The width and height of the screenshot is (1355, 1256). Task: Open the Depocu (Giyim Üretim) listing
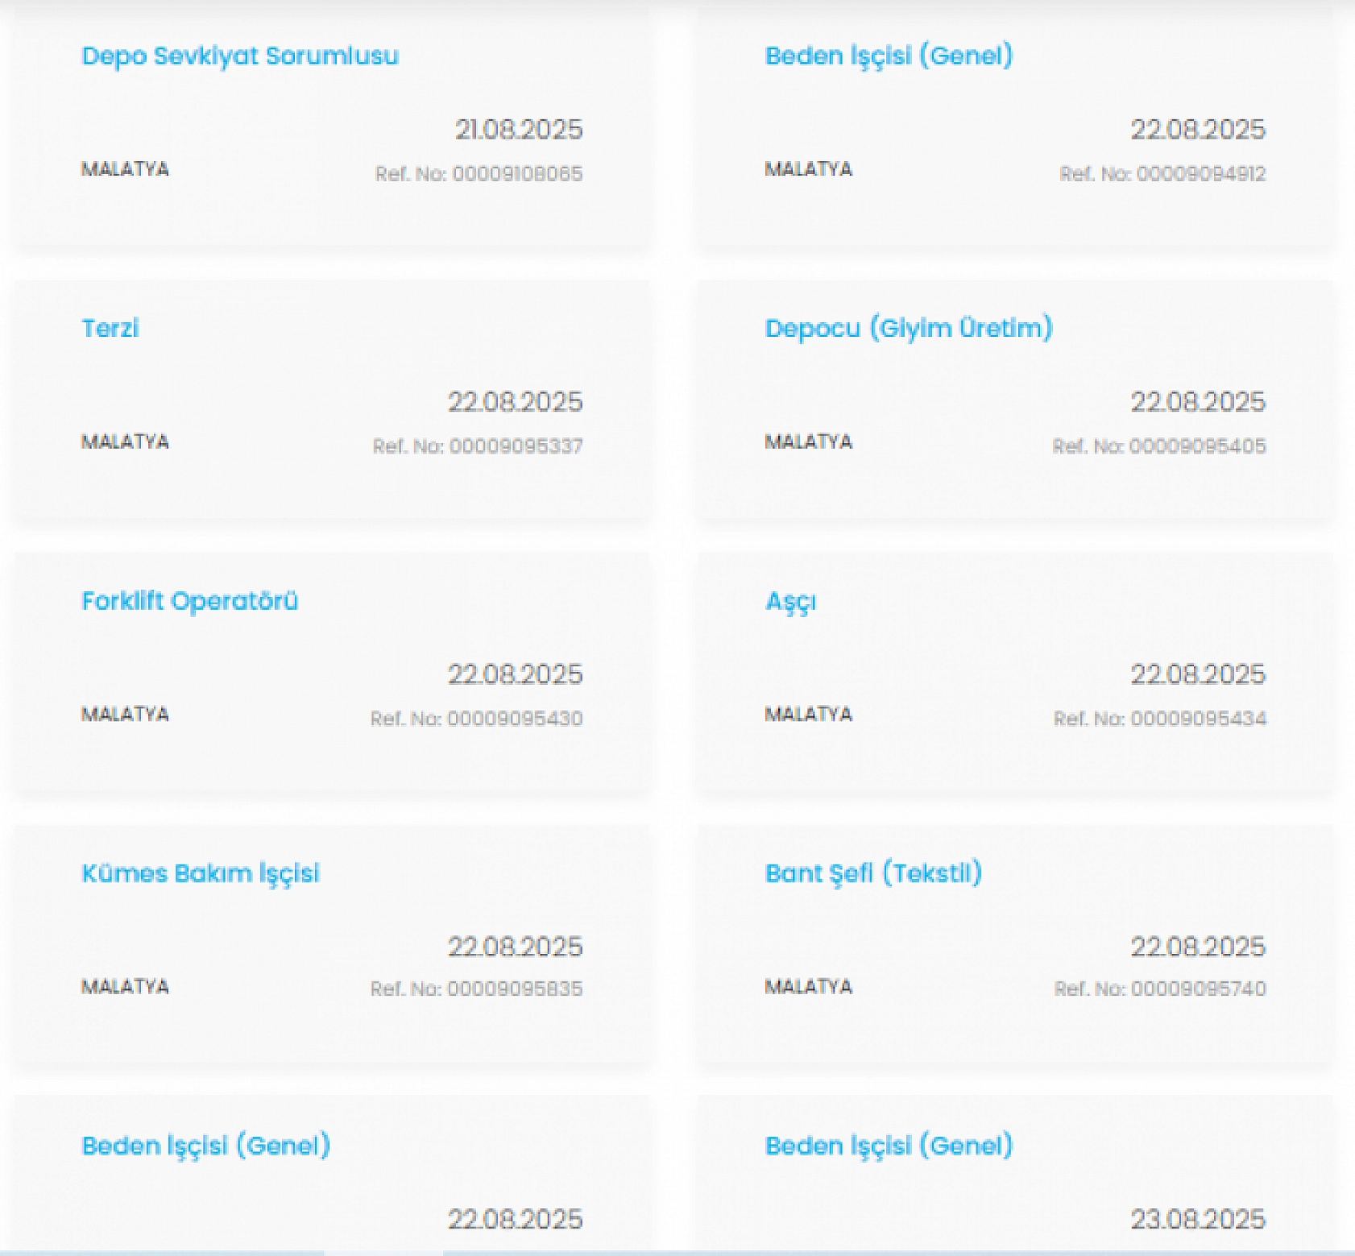tap(909, 328)
